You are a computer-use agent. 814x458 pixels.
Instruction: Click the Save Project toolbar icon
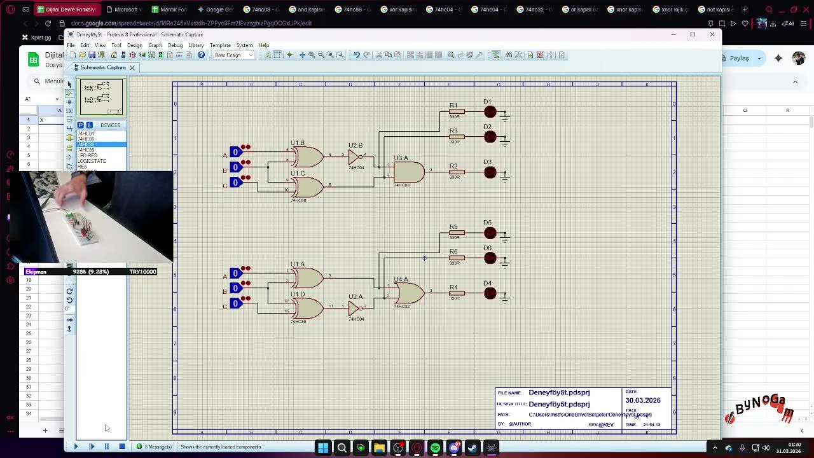pyautogui.click(x=92, y=55)
